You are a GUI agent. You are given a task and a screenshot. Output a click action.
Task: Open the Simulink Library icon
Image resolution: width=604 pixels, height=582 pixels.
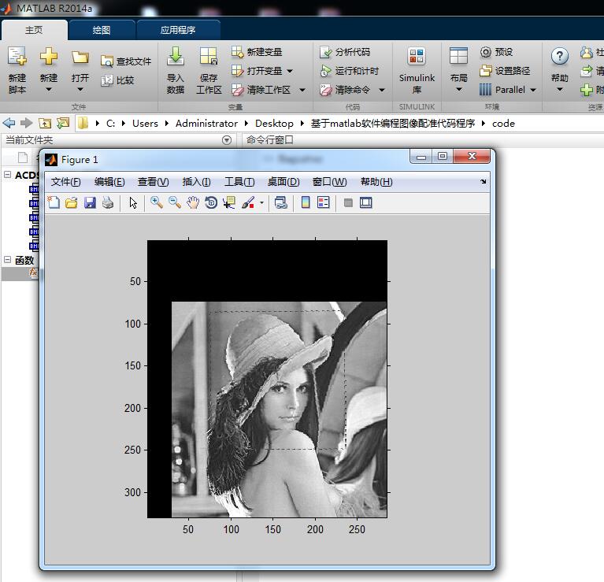pyautogui.click(x=417, y=56)
